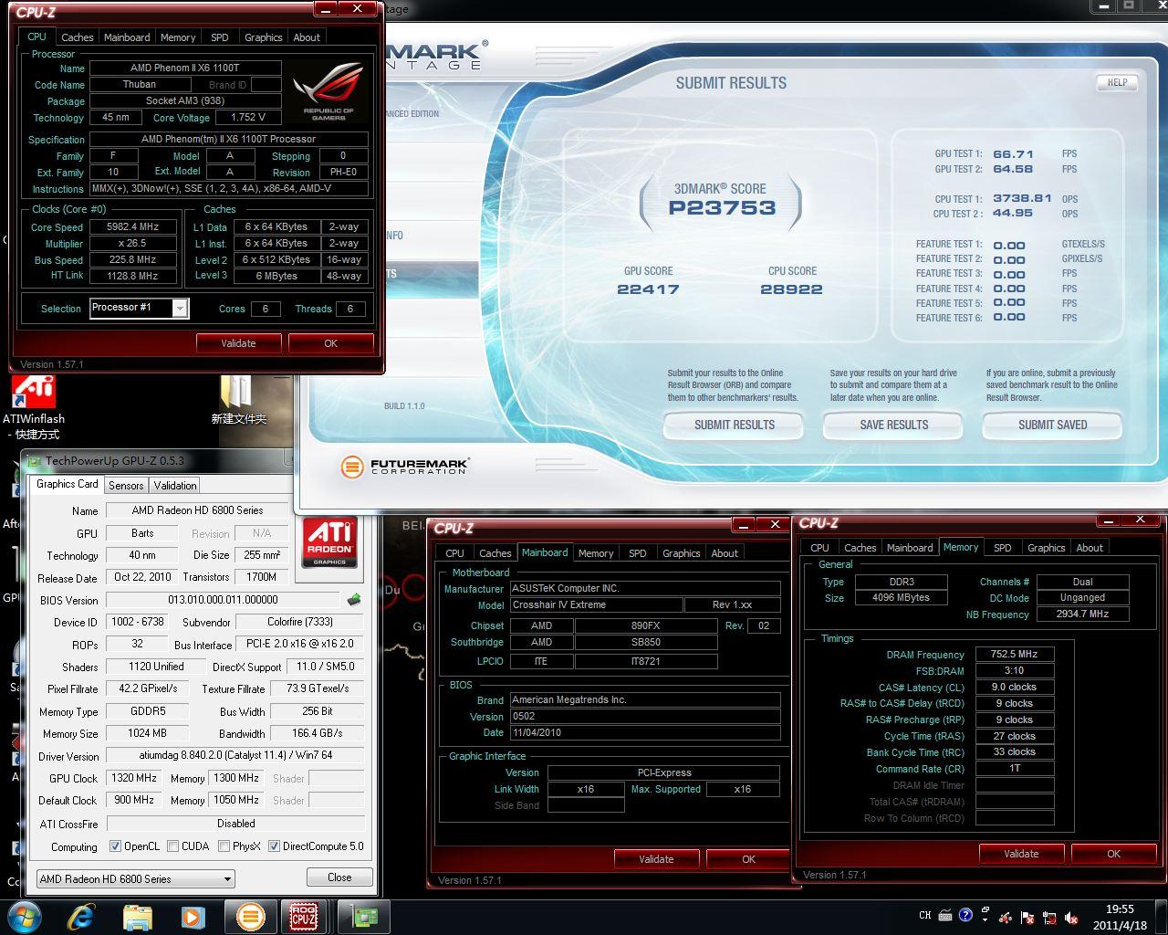Click Validate in CPU-Z processor window

(238, 343)
